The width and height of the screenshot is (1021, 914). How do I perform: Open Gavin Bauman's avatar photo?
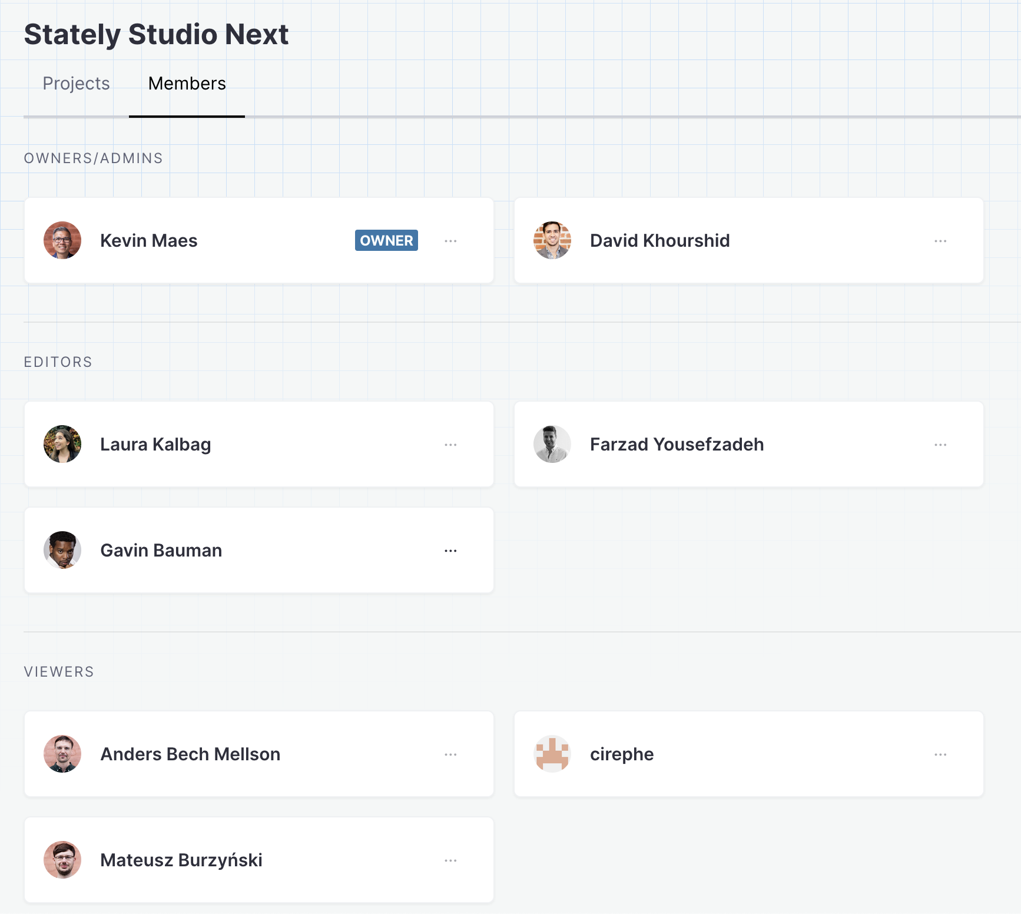pos(62,549)
